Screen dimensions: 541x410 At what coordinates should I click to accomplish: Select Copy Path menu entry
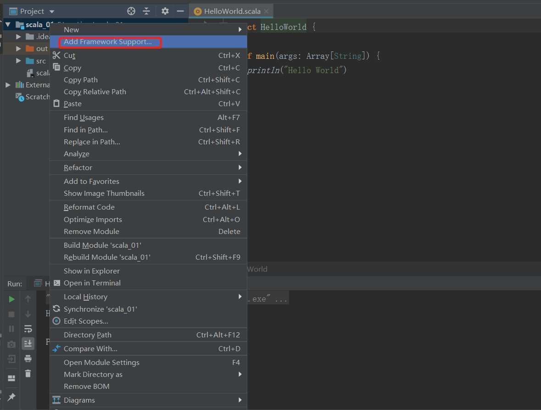tap(148, 80)
